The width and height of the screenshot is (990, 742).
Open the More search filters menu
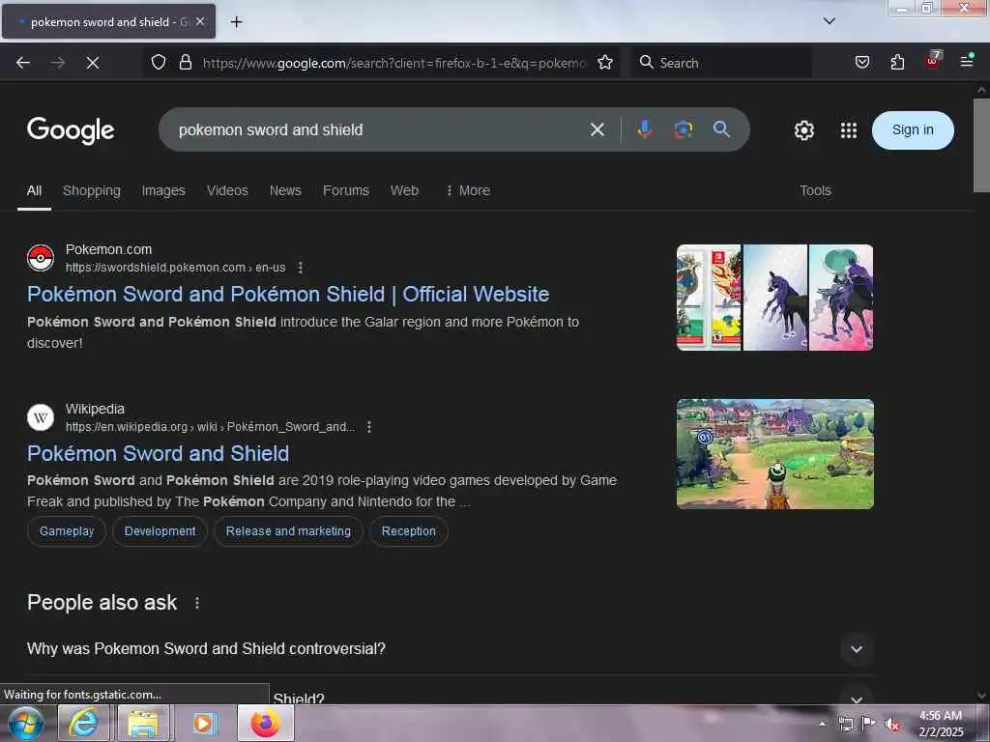point(468,190)
